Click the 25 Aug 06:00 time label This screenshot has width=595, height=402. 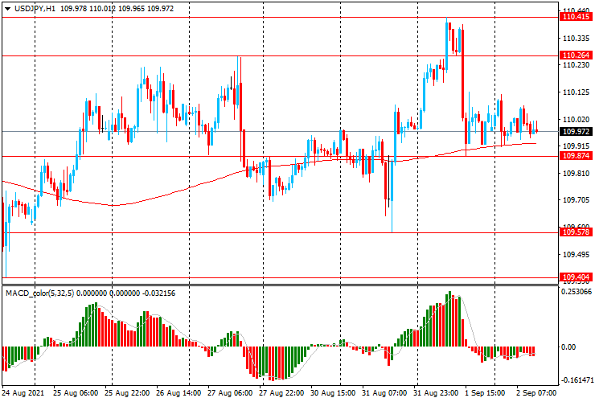pyautogui.click(x=76, y=393)
